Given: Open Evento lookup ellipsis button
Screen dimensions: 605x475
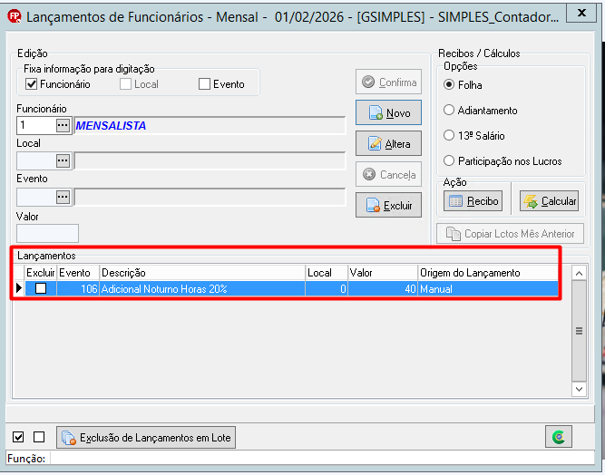Looking at the screenshot, I should (63, 197).
